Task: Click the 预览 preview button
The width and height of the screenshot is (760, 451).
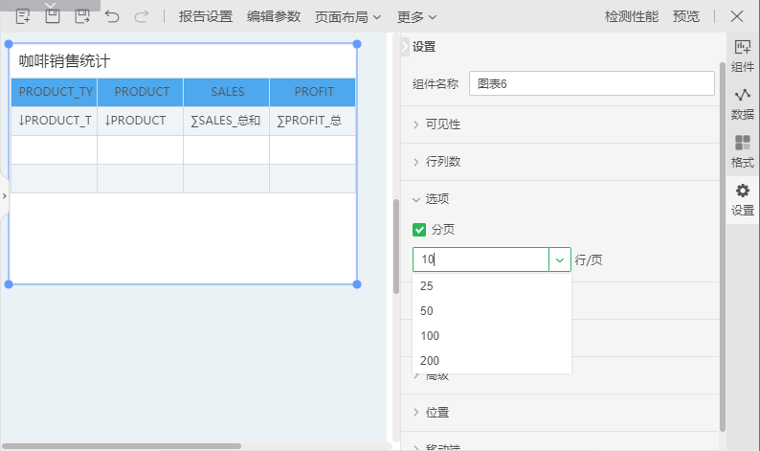Action: pyautogui.click(x=686, y=16)
